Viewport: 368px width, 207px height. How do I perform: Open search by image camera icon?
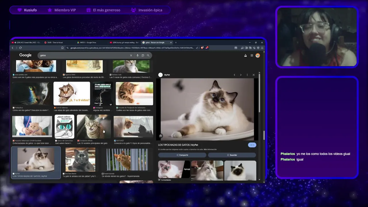(143, 55)
